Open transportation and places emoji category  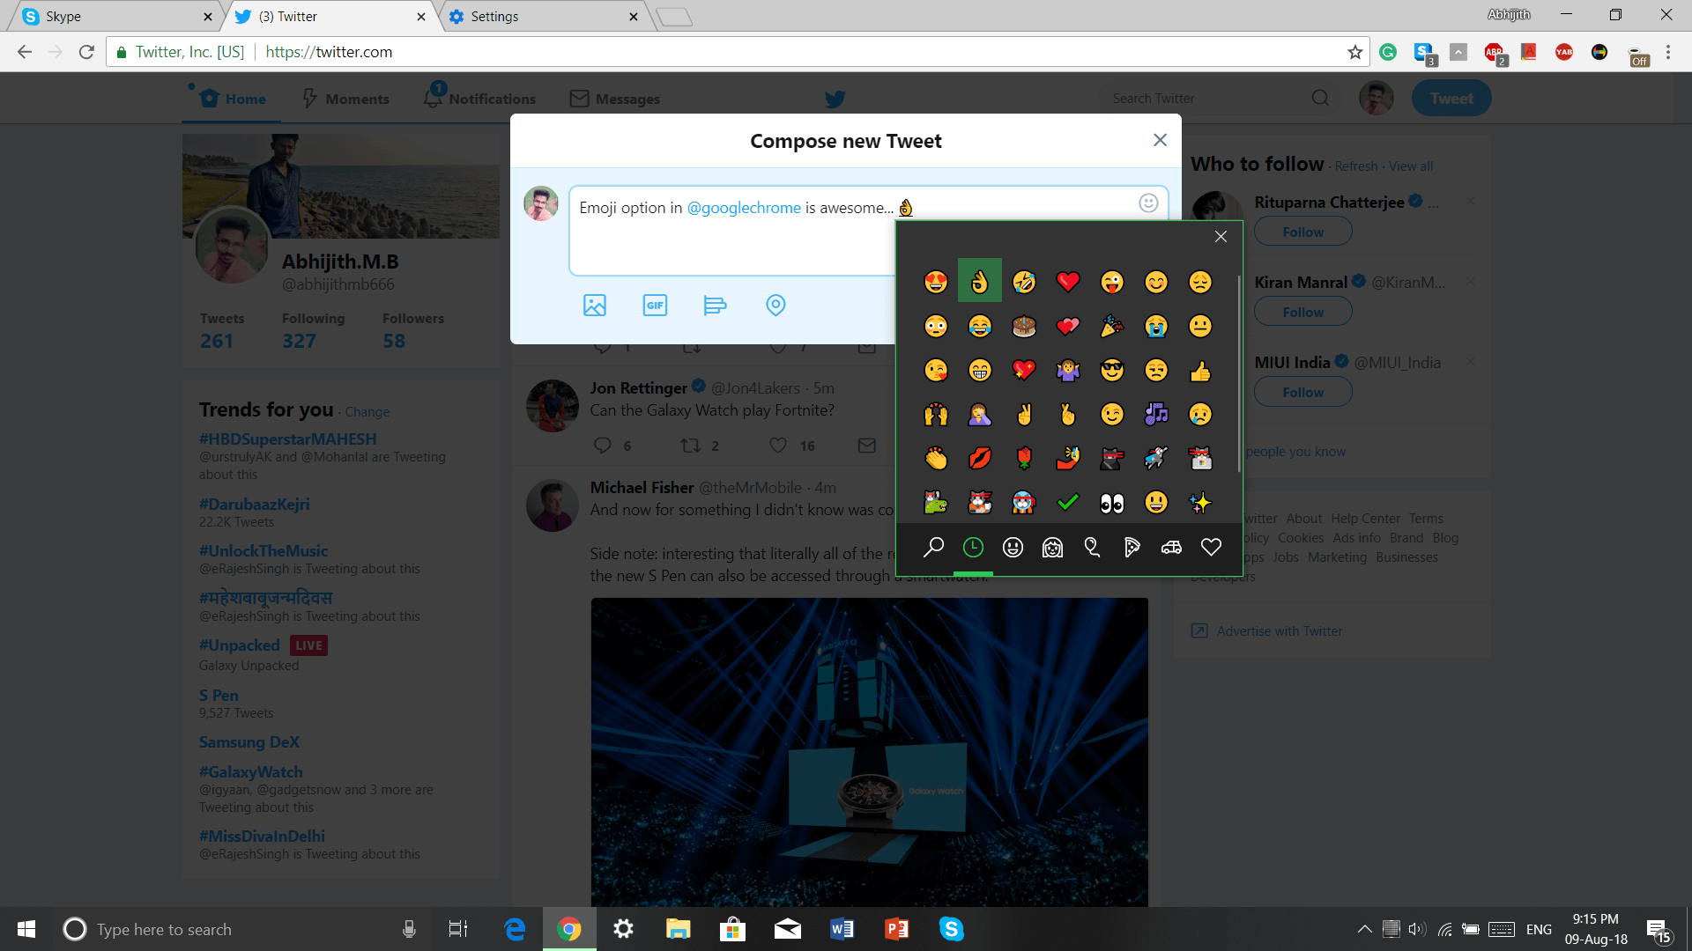point(1171,548)
